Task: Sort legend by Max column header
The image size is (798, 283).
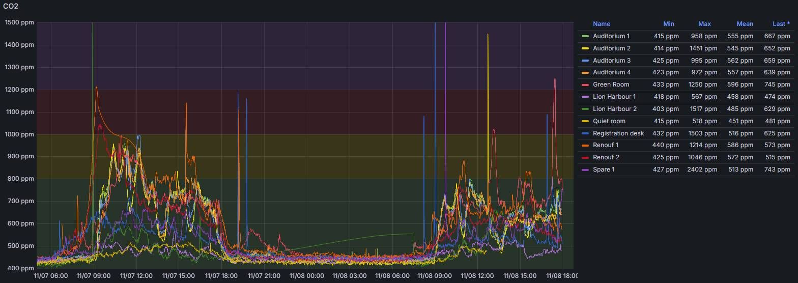Action: tap(704, 24)
